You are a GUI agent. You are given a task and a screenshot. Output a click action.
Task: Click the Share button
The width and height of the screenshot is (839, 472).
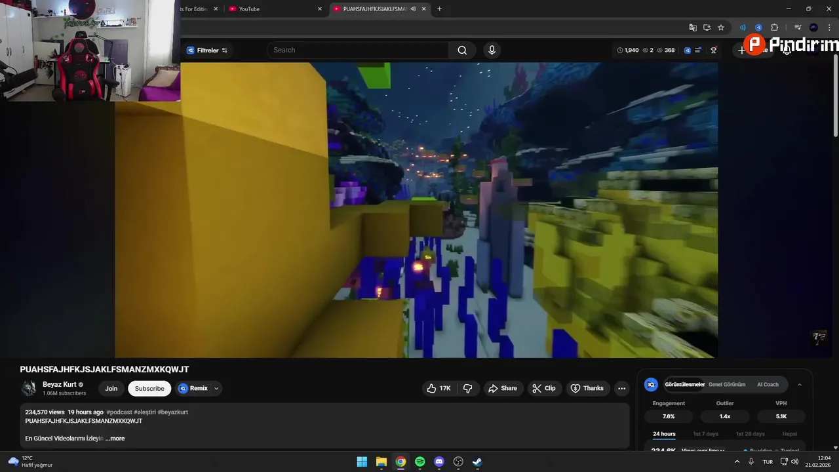click(503, 389)
